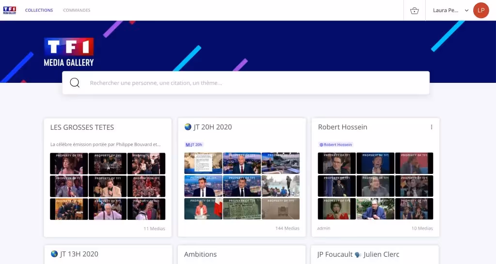496x264 pixels.
Task: Click the 'admin' author label
Action: point(324,228)
